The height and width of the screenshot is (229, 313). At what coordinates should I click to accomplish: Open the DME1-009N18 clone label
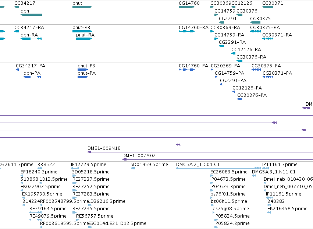coord(104,148)
